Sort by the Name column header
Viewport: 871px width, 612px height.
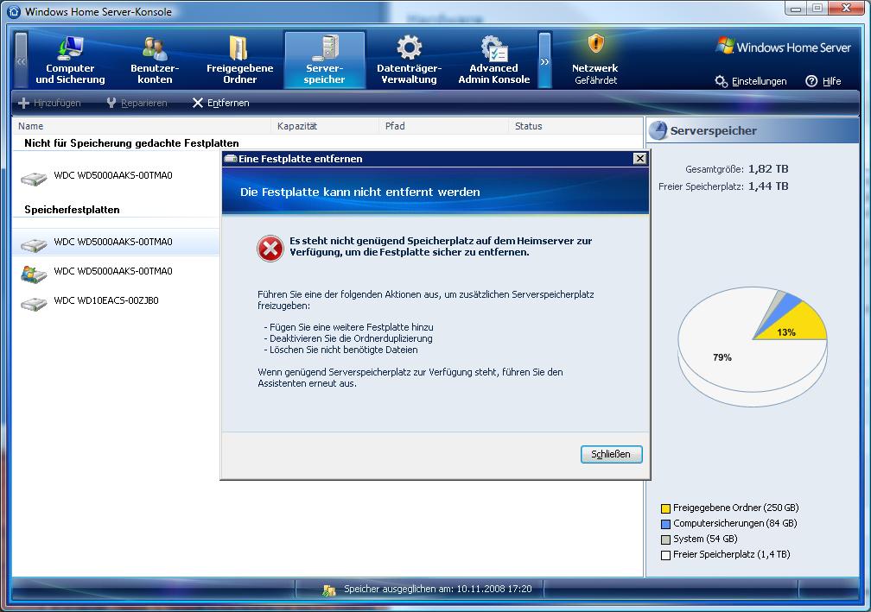[142, 126]
